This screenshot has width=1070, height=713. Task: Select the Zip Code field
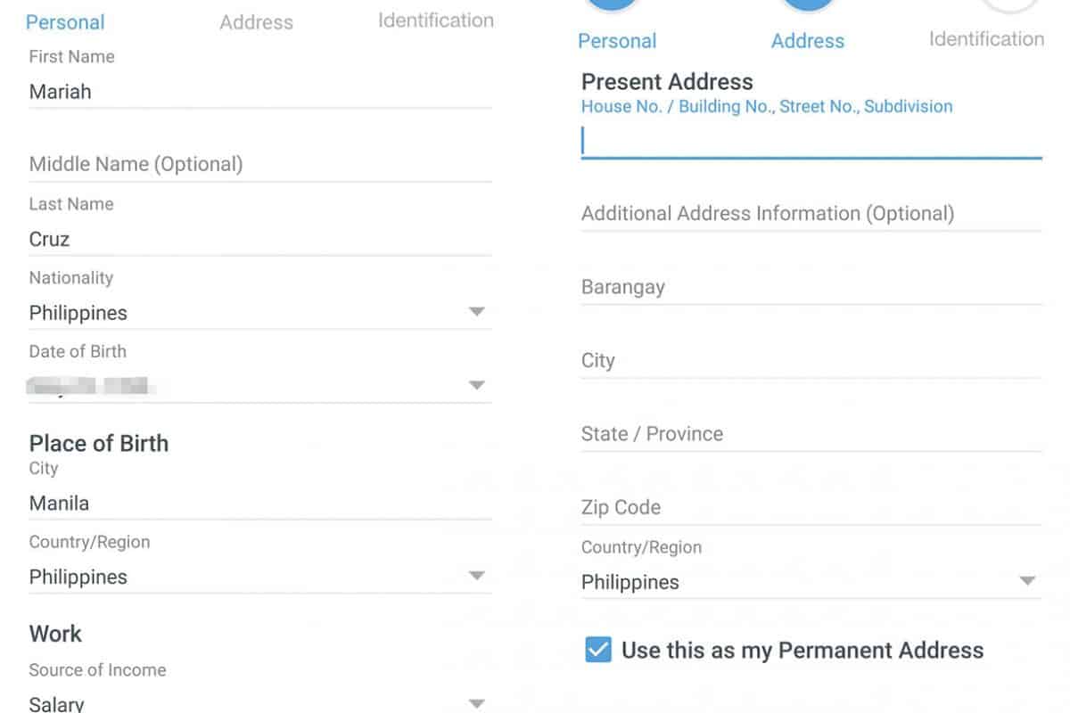[810, 507]
